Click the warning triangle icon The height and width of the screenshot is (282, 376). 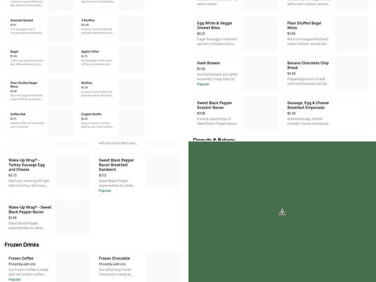click(282, 212)
